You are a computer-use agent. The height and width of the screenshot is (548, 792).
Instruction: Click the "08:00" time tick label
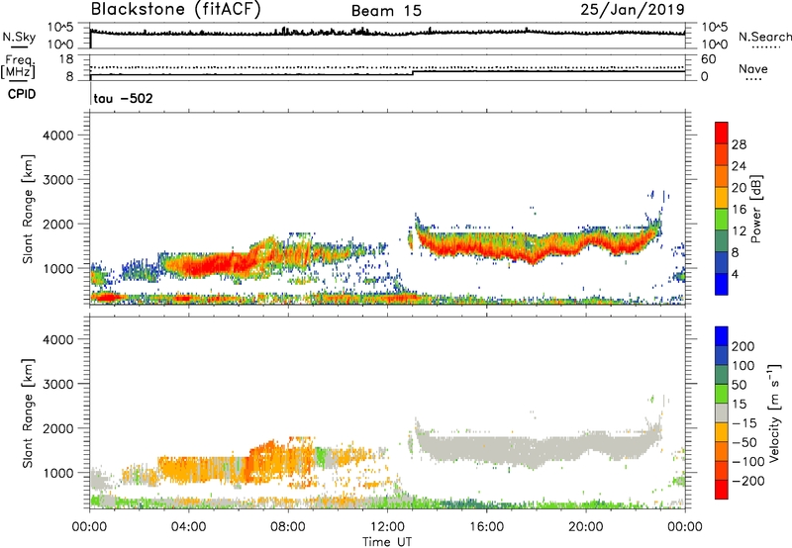tap(287, 527)
